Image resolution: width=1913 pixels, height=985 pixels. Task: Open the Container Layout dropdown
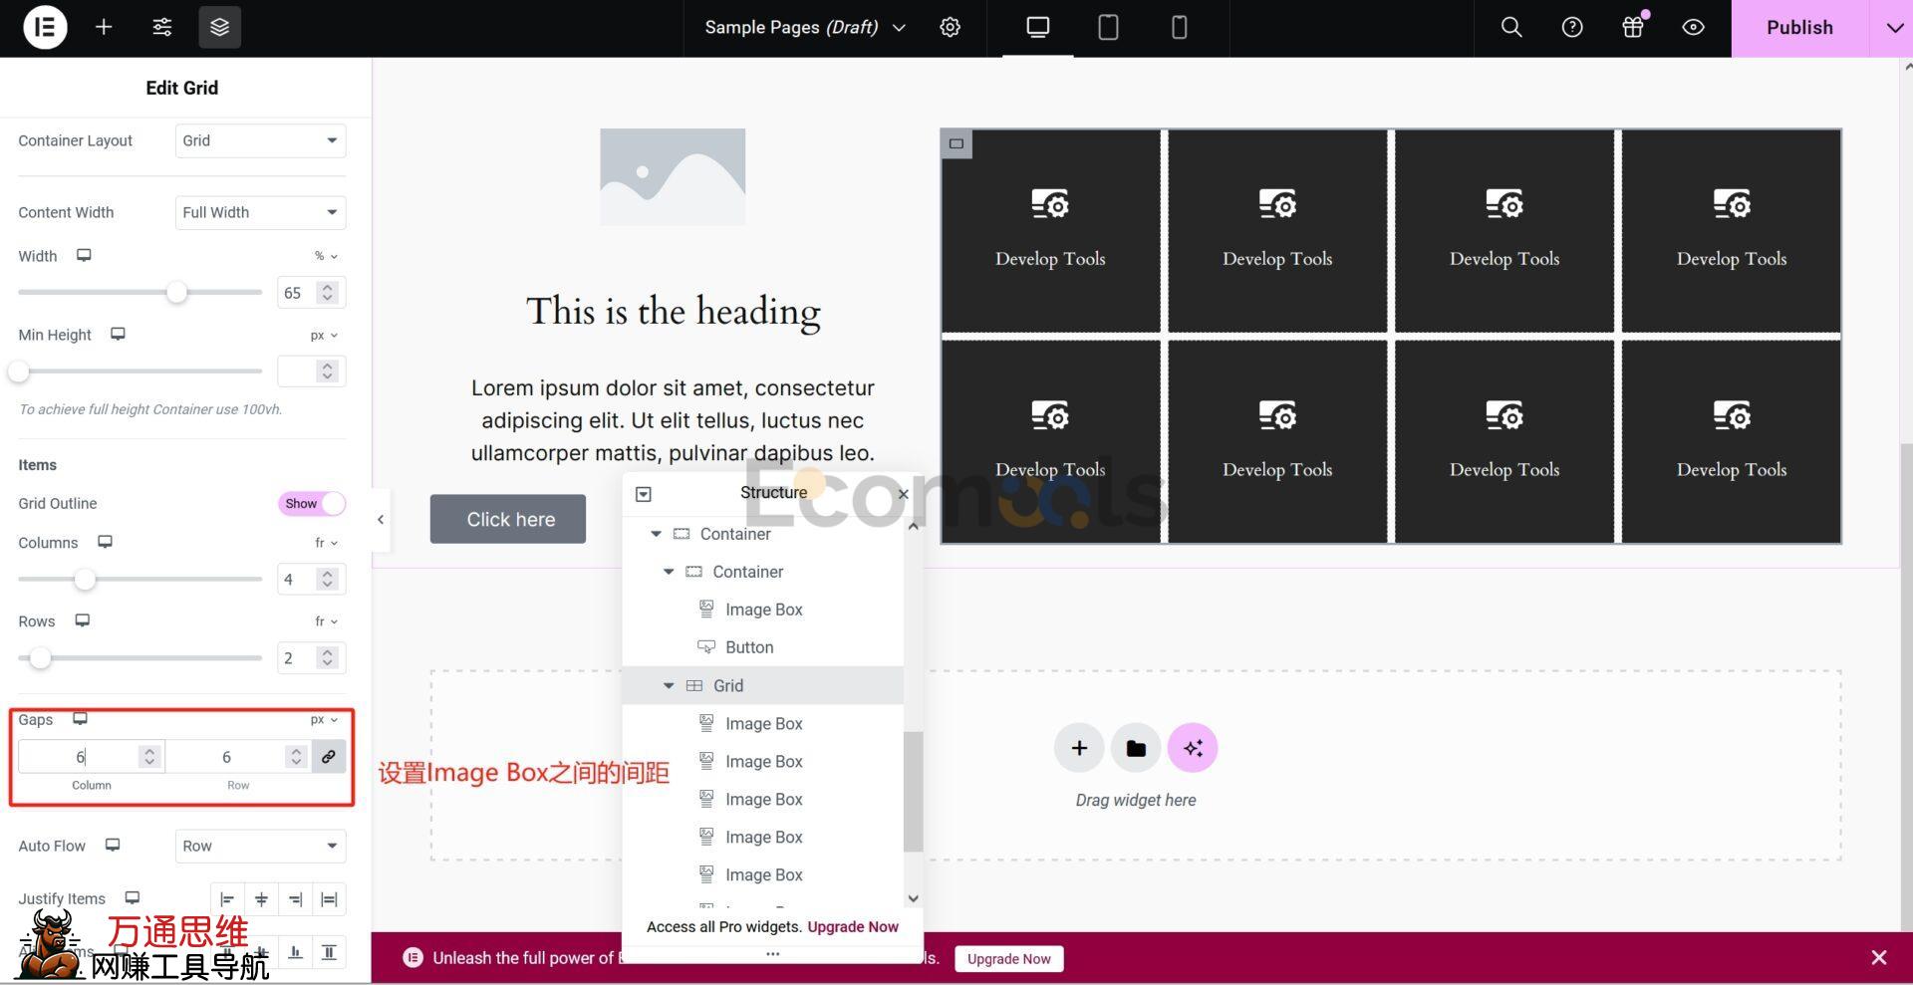260,140
